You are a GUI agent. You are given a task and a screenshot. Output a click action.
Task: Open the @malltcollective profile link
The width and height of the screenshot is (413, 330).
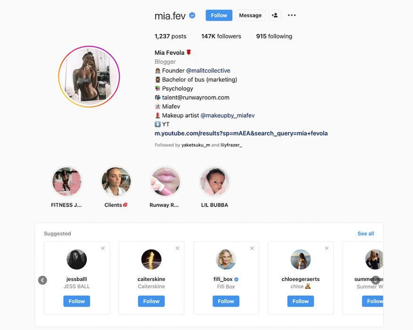(208, 71)
